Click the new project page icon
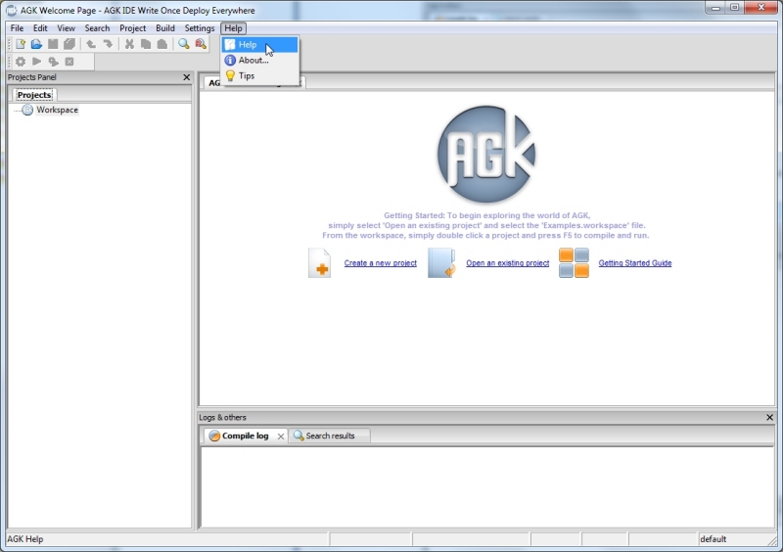The width and height of the screenshot is (783, 552). point(320,262)
